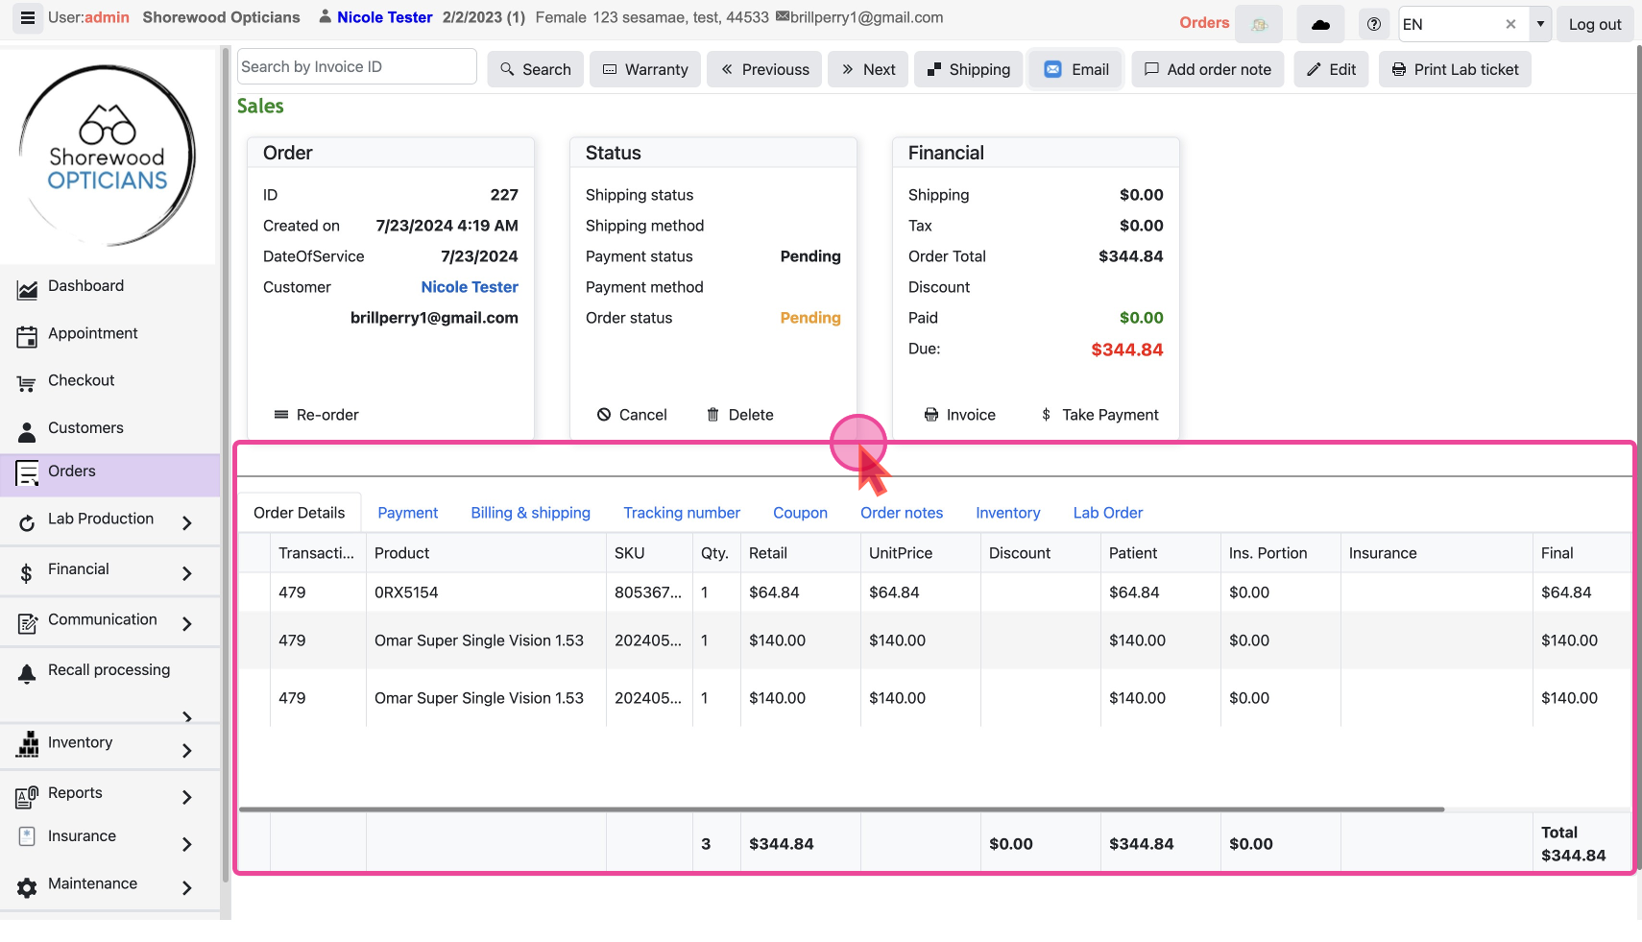Image resolution: width=1642 pixels, height=942 pixels.
Task: Switch to the Payment tab
Action: coord(407,513)
